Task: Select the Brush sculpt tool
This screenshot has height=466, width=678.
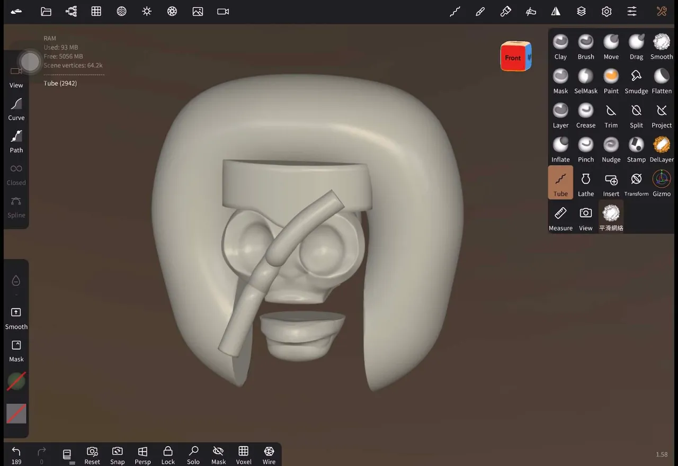Action: 586,46
